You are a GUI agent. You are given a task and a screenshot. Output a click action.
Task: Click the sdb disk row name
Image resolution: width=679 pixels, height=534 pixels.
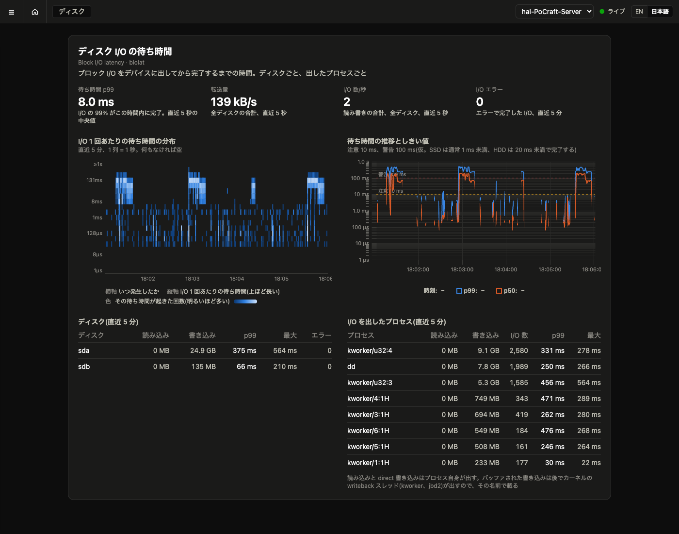pyautogui.click(x=84, y=367)
